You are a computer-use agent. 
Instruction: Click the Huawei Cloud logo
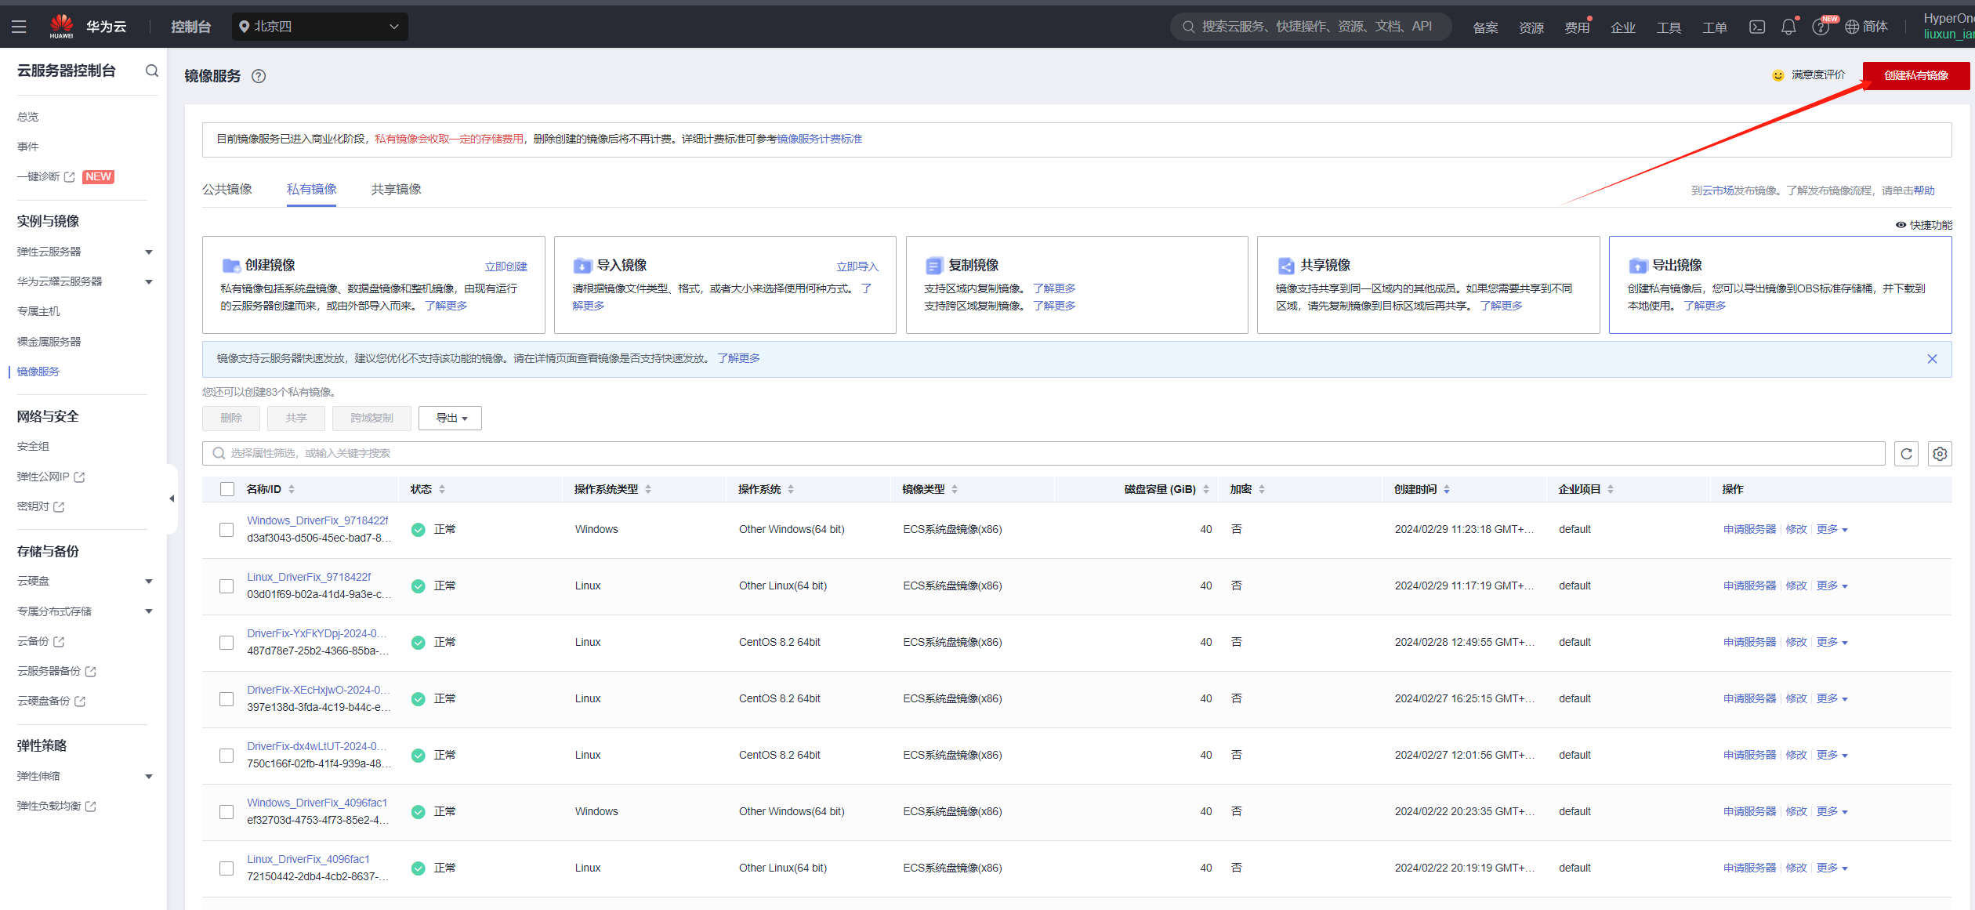(62, 27)
